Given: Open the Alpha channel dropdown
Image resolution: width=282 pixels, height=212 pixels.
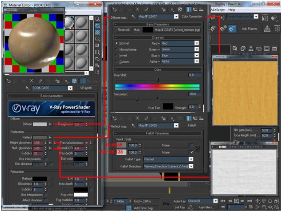Looking at the screenshot, I should [x=197, y=61].
